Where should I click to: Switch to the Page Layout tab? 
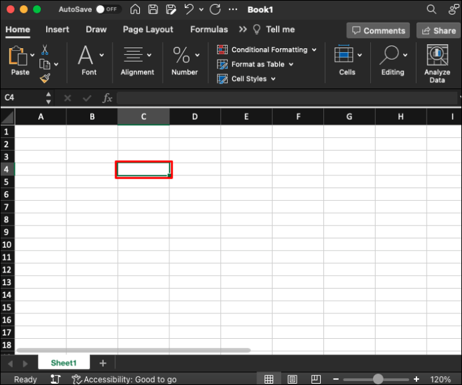click(148, 29)
